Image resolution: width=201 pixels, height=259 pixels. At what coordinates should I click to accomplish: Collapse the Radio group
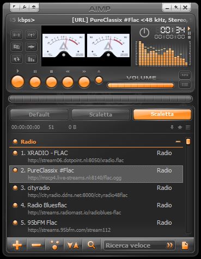pos(178,141)
